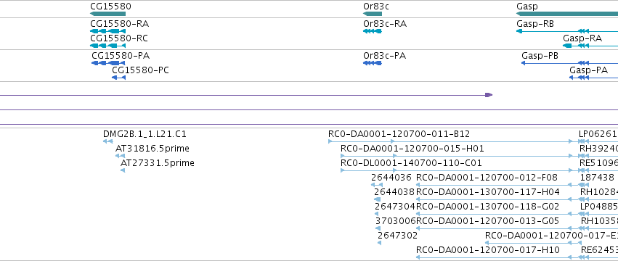The width and height of the screenshot is (618, 261).
Task: Select the Gasp gene label
Action: click(x=527, y=7)
